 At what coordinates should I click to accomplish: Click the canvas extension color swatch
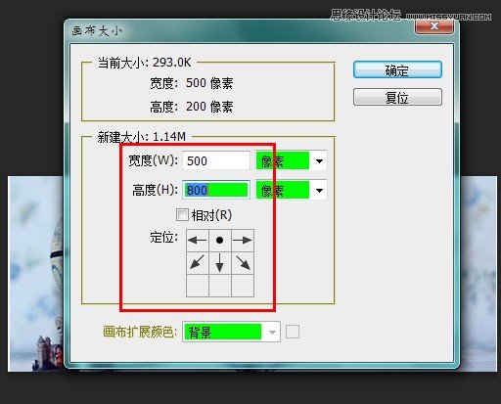(293, 332)
